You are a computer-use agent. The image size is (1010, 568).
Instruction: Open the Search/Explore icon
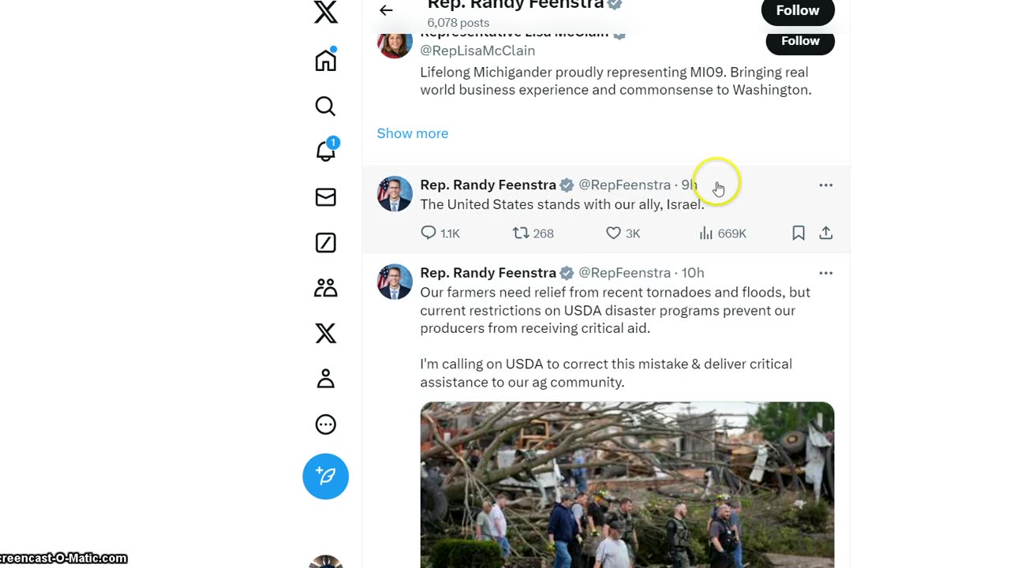click(x=325, y=106)
